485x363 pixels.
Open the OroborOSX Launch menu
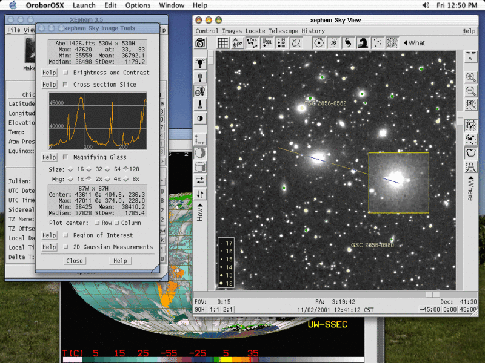tap(84, 5)
